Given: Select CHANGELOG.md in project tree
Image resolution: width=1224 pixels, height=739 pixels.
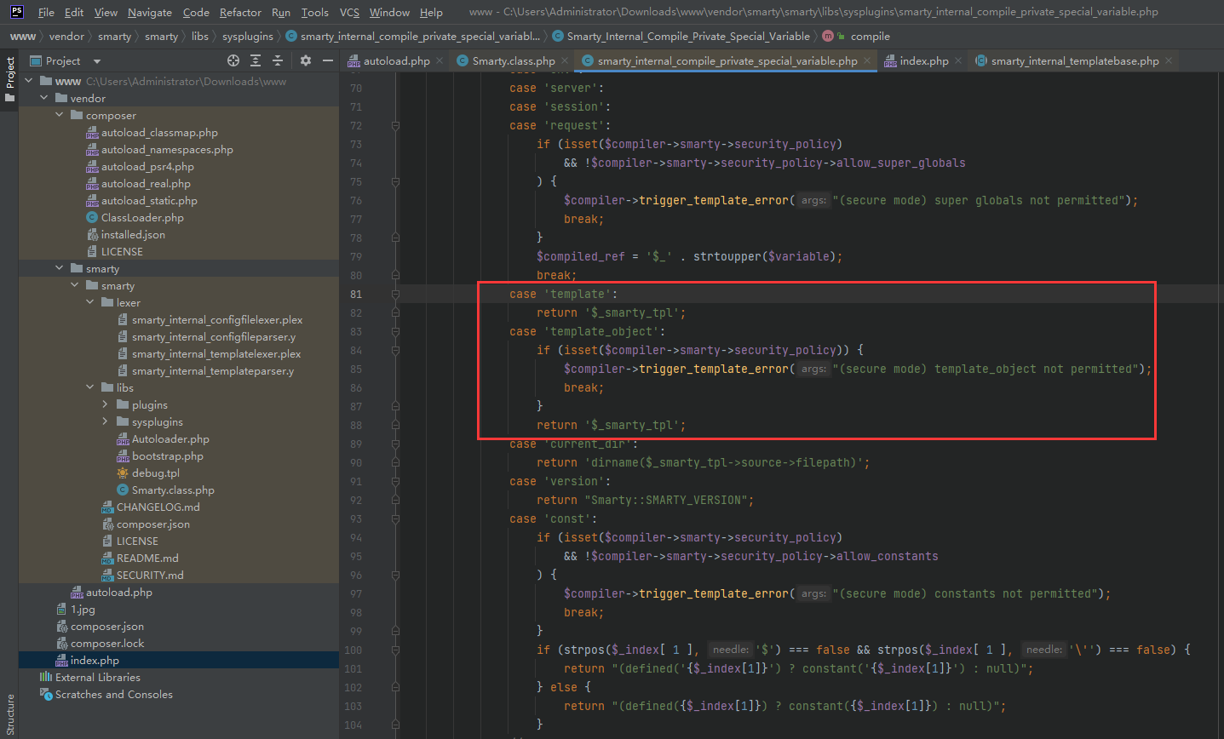Looking at the screenshot, I should pyautogui.click(x=158, y=507).
